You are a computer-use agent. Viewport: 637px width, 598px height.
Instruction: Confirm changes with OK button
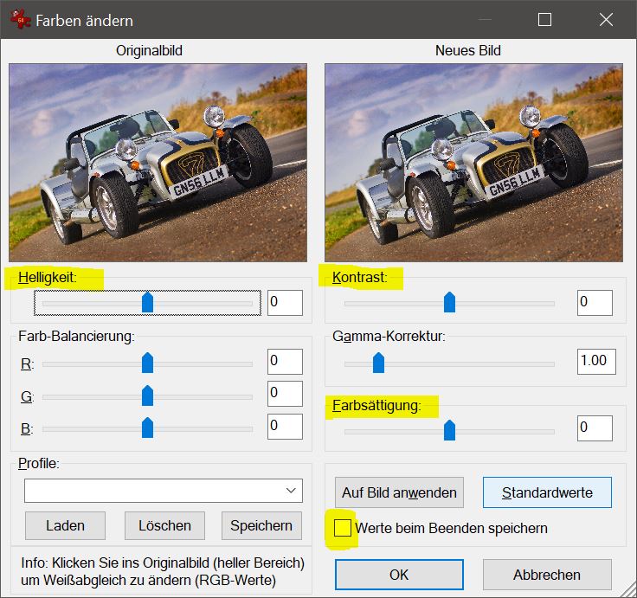pos(399,575)
